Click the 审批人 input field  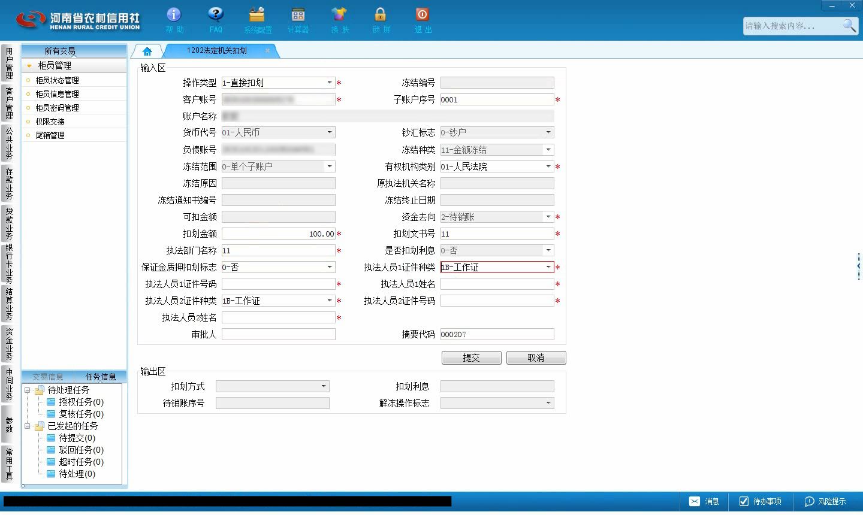click(x=279, y=334)
